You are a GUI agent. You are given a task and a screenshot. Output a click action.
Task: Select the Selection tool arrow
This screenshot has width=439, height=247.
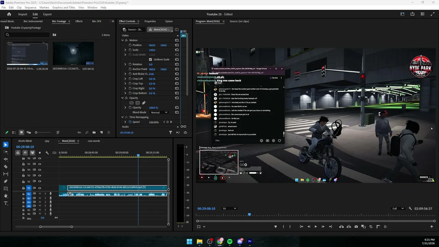click(x=6, y=145)
